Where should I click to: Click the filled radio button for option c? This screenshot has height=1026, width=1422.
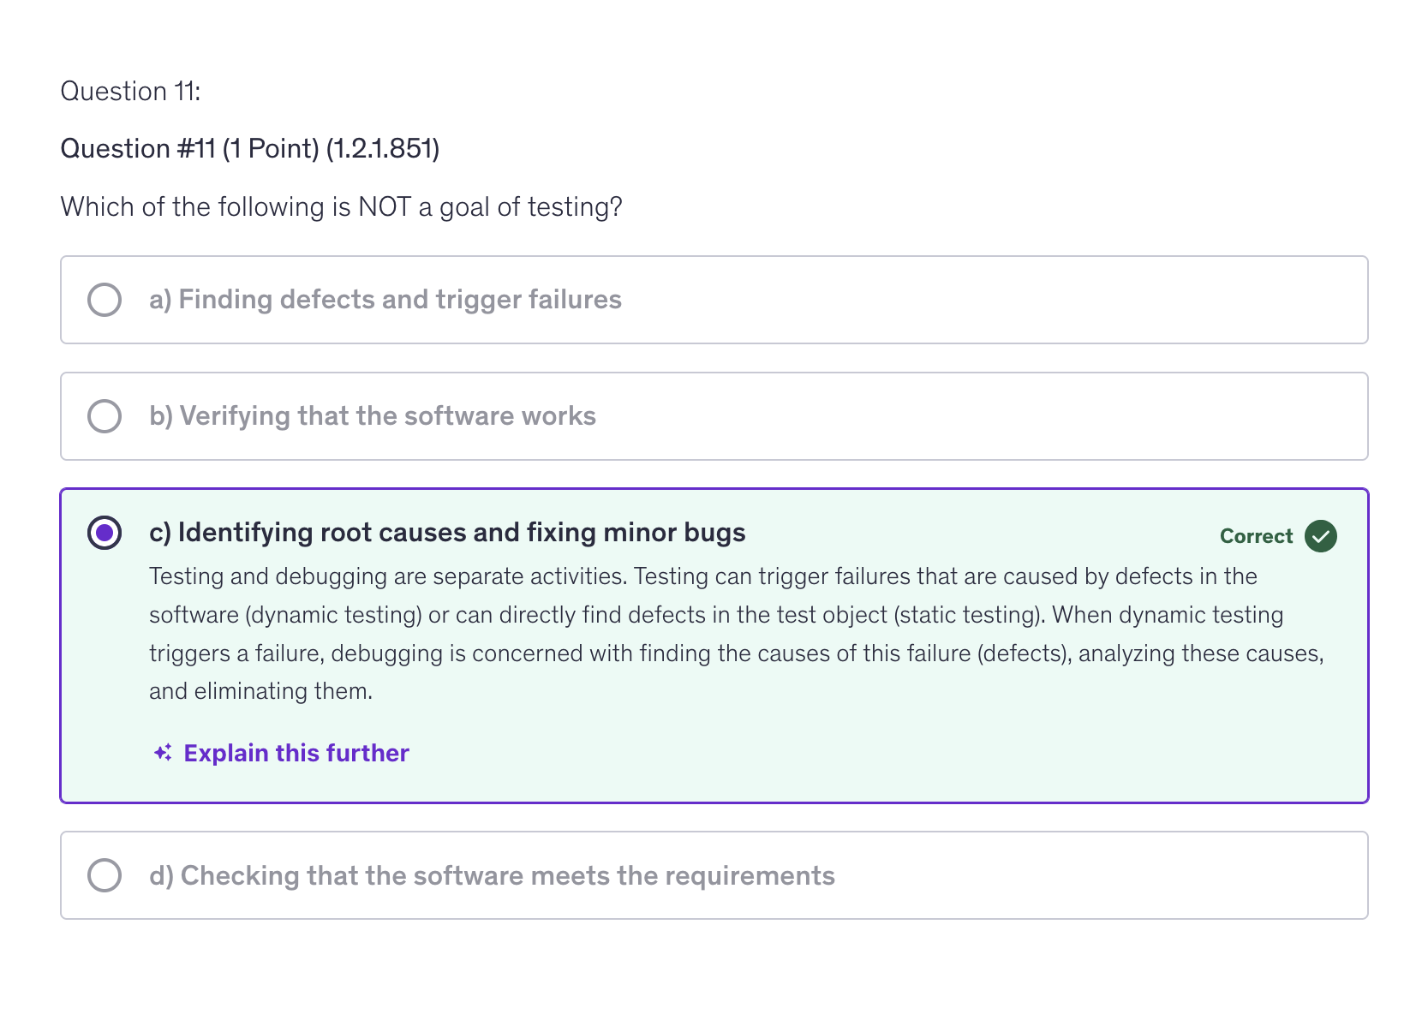pos(105,533)
